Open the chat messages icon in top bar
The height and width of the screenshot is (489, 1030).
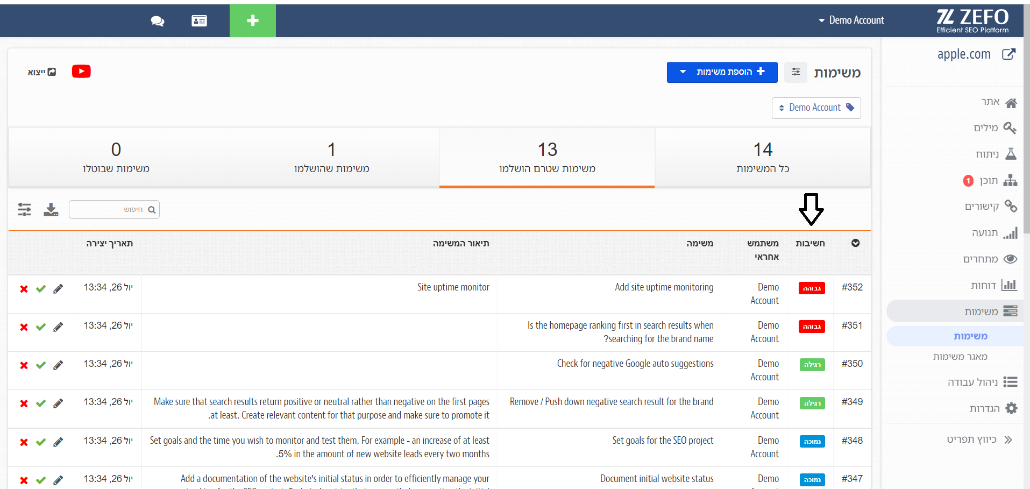pyautogui.click(x=158, y=21)
